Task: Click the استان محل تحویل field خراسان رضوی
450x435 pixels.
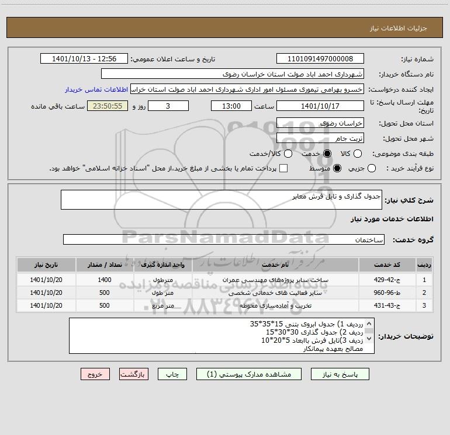Action: [x=320, y=123]
